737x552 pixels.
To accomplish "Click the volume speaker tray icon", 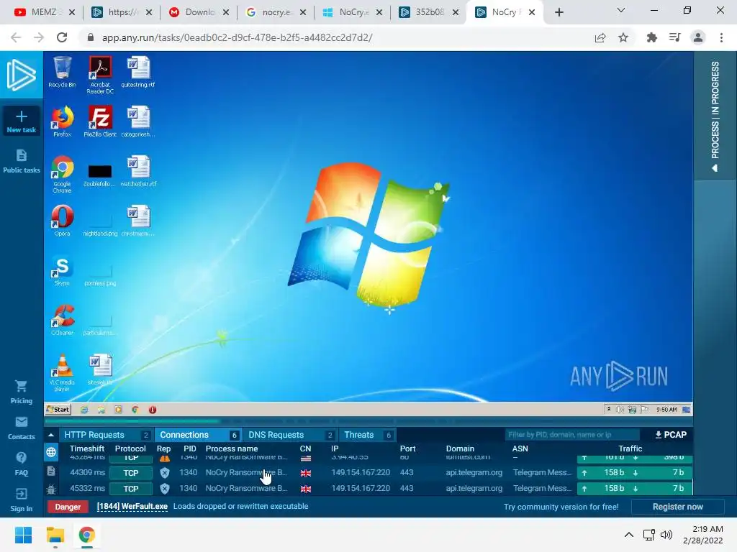I will (666, 535).
